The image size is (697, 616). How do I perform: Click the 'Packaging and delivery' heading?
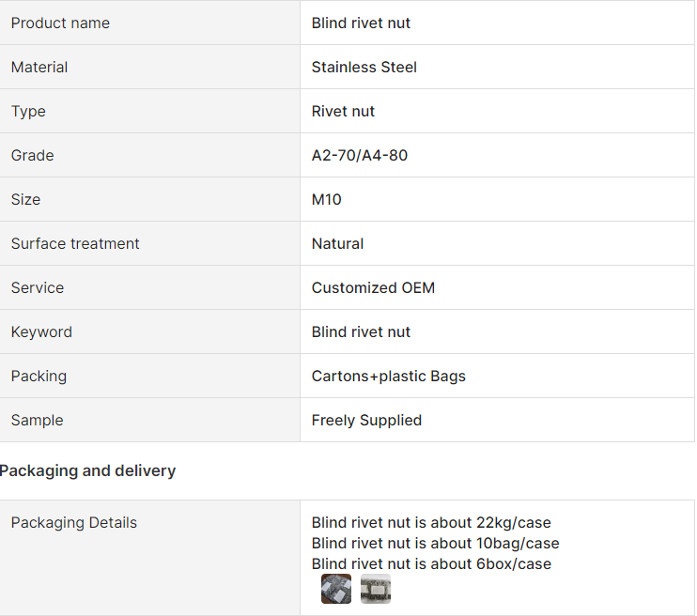88,470
